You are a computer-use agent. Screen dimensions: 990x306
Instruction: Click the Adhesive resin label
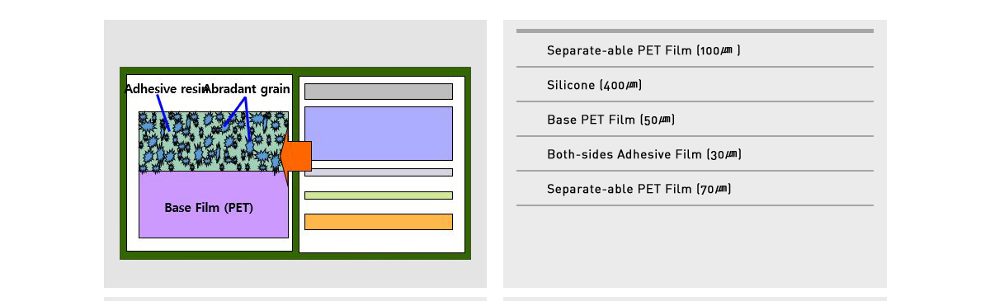164,89
